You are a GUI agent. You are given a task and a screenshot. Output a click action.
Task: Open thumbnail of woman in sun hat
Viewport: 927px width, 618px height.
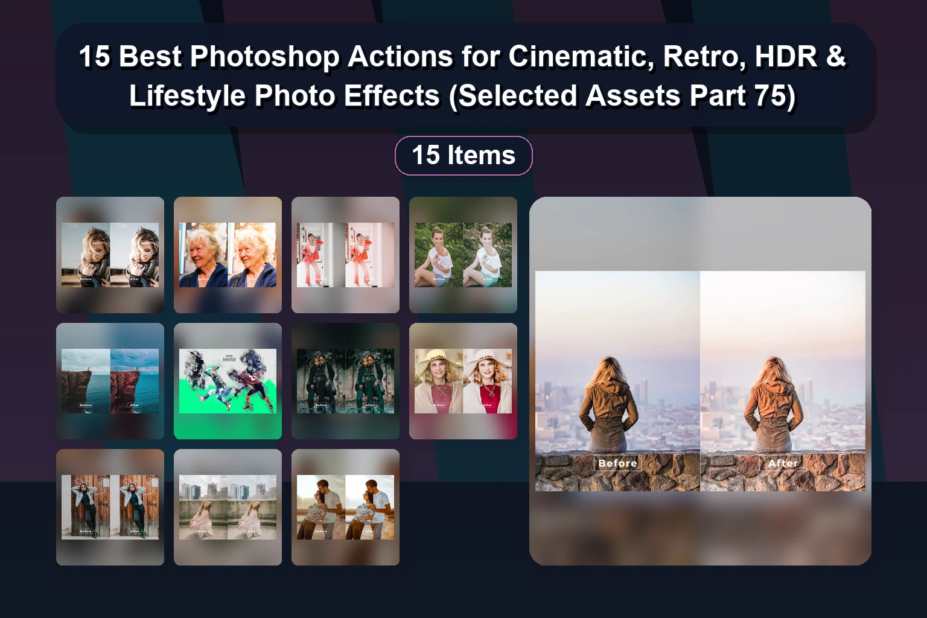tap(463, 381)
